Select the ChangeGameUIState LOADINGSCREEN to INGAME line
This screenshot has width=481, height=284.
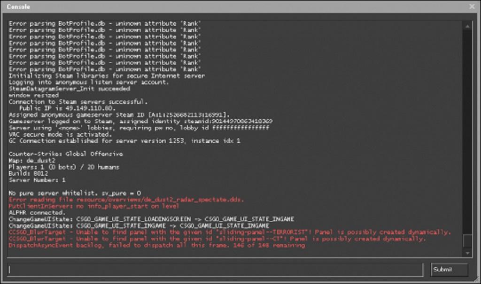click(151, 219)
